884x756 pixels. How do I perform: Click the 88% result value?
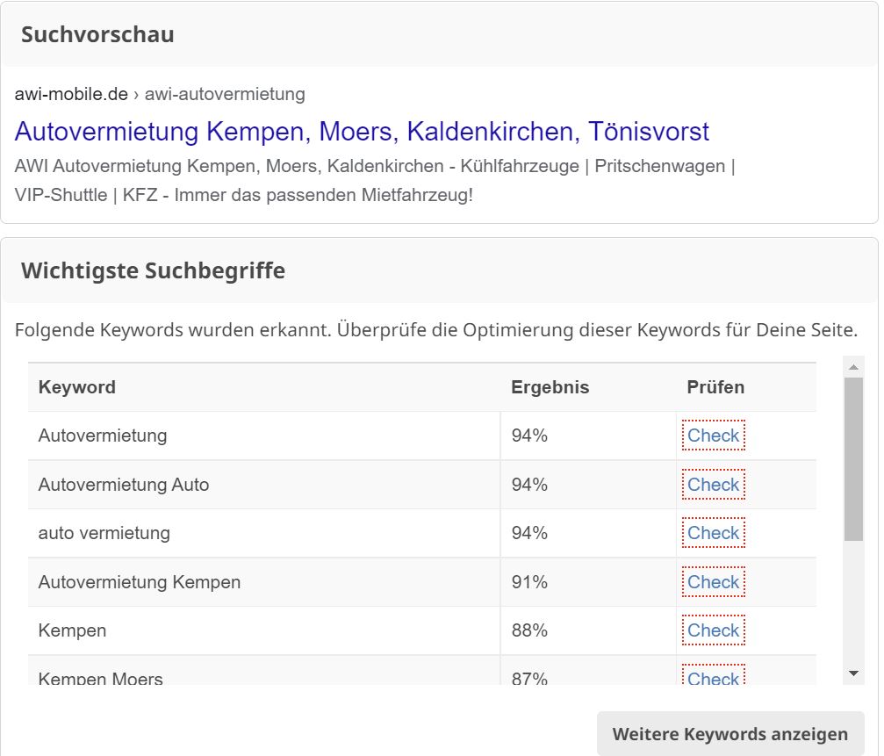point(529,630)
